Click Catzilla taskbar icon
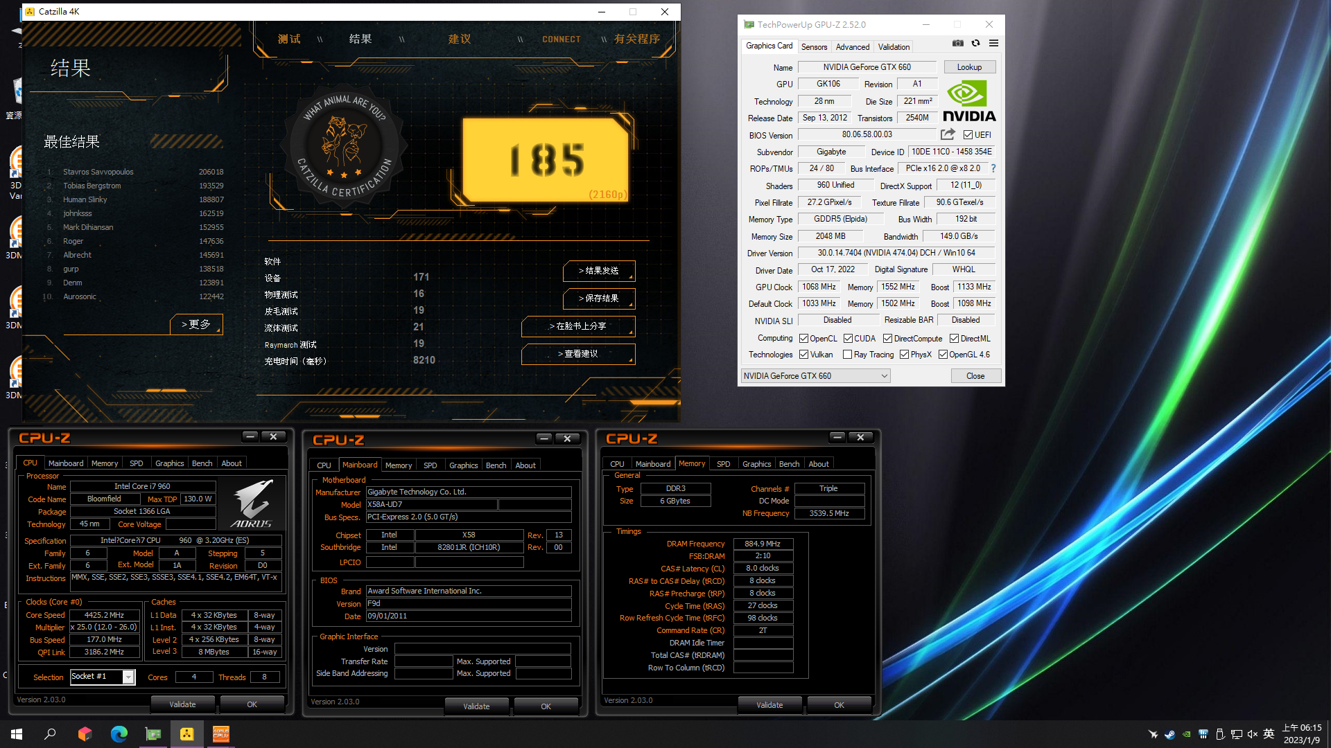Viewport: 1331px width, 748px height. pos(186,734)
